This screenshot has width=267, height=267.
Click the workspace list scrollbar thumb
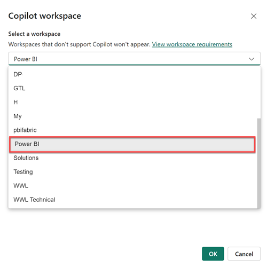click(x=259, y=163)
